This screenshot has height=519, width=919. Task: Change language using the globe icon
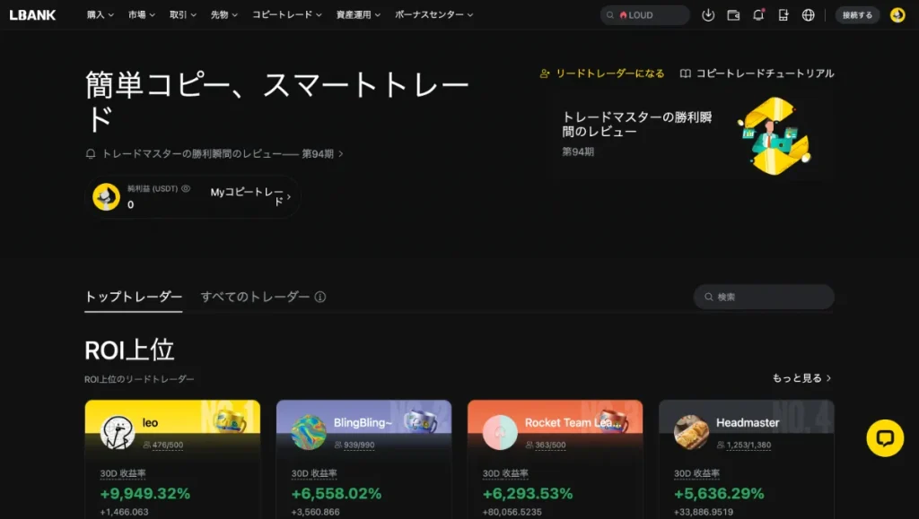(810, 14)
